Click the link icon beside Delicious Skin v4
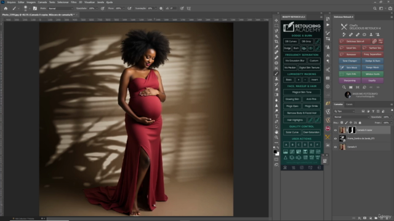 pos(374,41)
